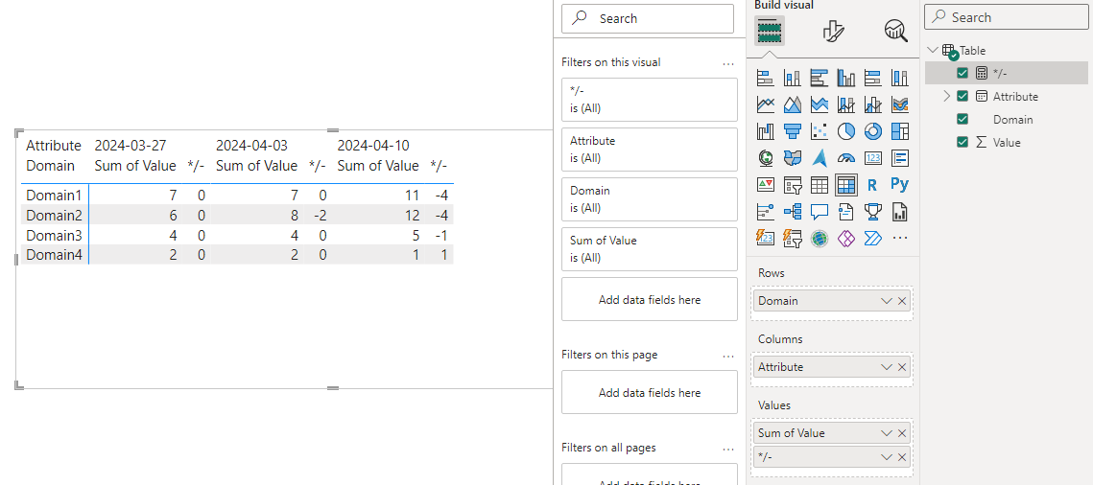
Task: Collapse the Table node in Data pane
Action: pyautogui.click(x=934, y=50)
